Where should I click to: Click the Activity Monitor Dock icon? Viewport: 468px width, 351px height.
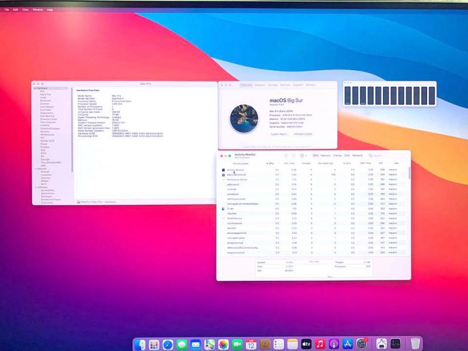(x=395, y=344)
